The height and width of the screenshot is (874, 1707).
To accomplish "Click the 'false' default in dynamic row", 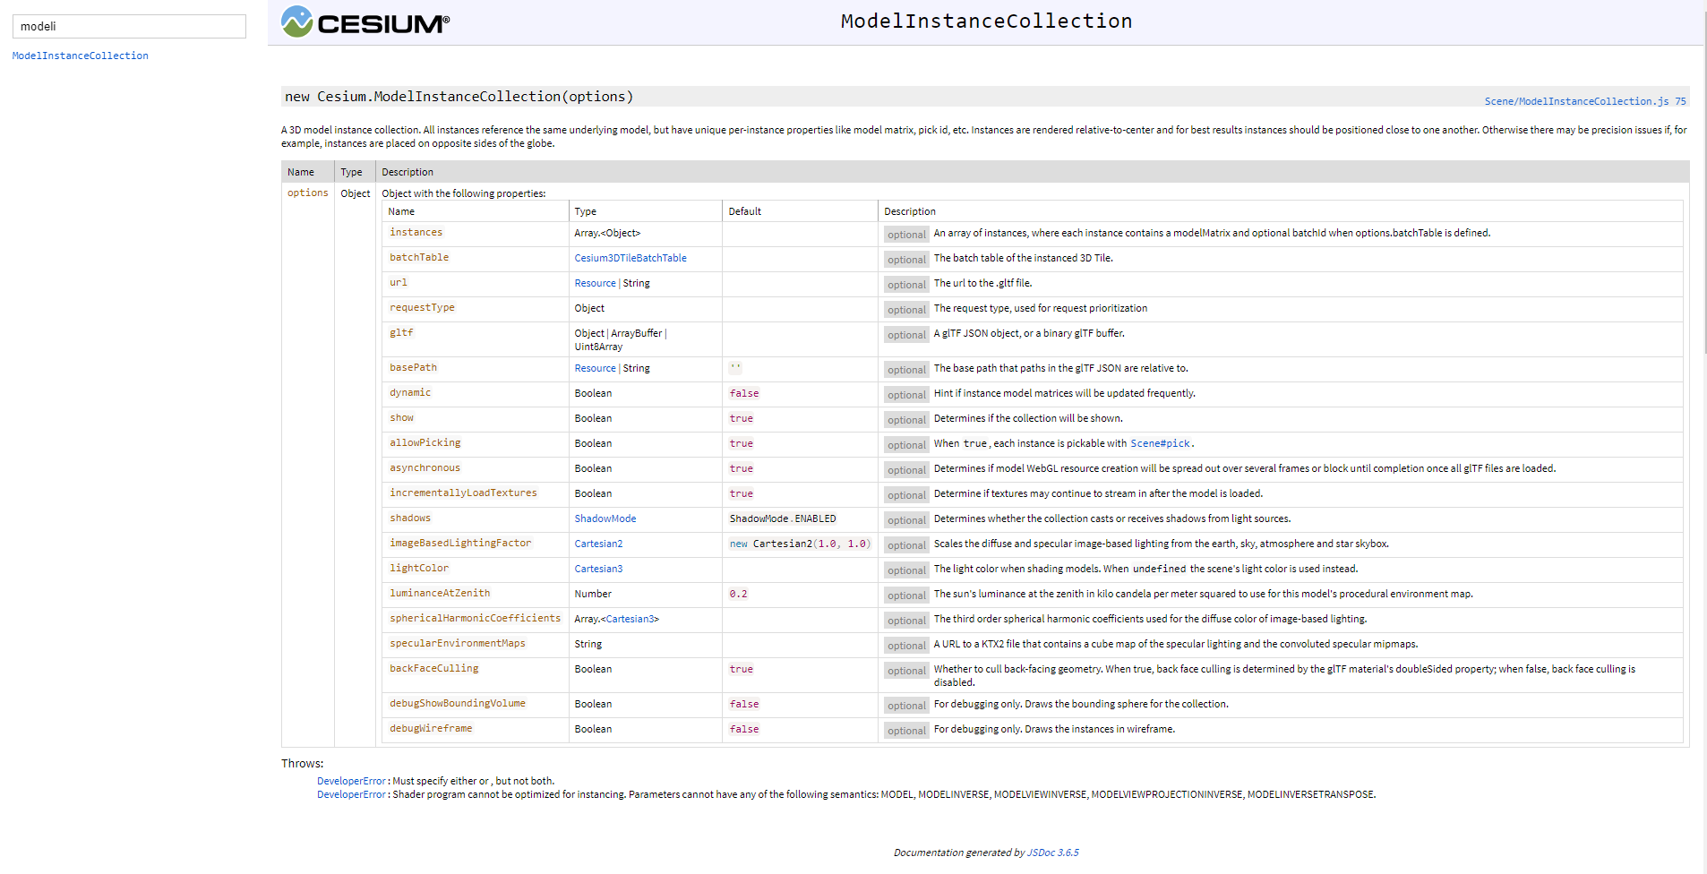I will pyautogui.click(x=744, y=393).
